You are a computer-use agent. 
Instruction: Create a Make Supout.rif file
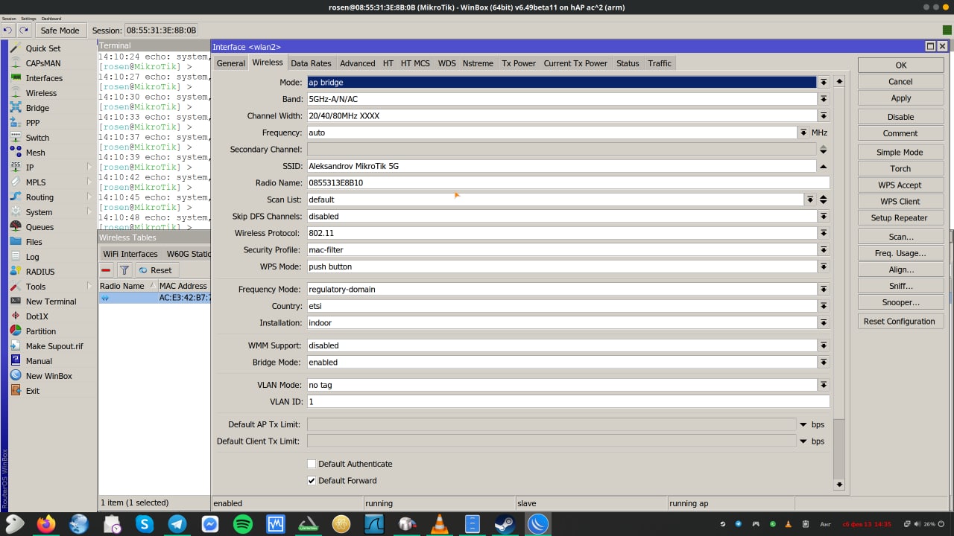click(x=54, y=346)
